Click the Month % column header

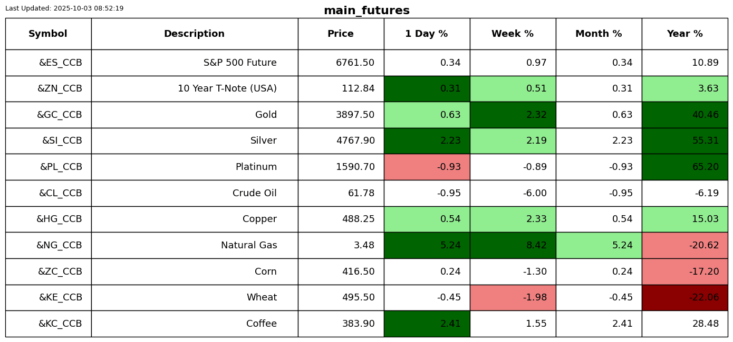click(x=599, y=34)
